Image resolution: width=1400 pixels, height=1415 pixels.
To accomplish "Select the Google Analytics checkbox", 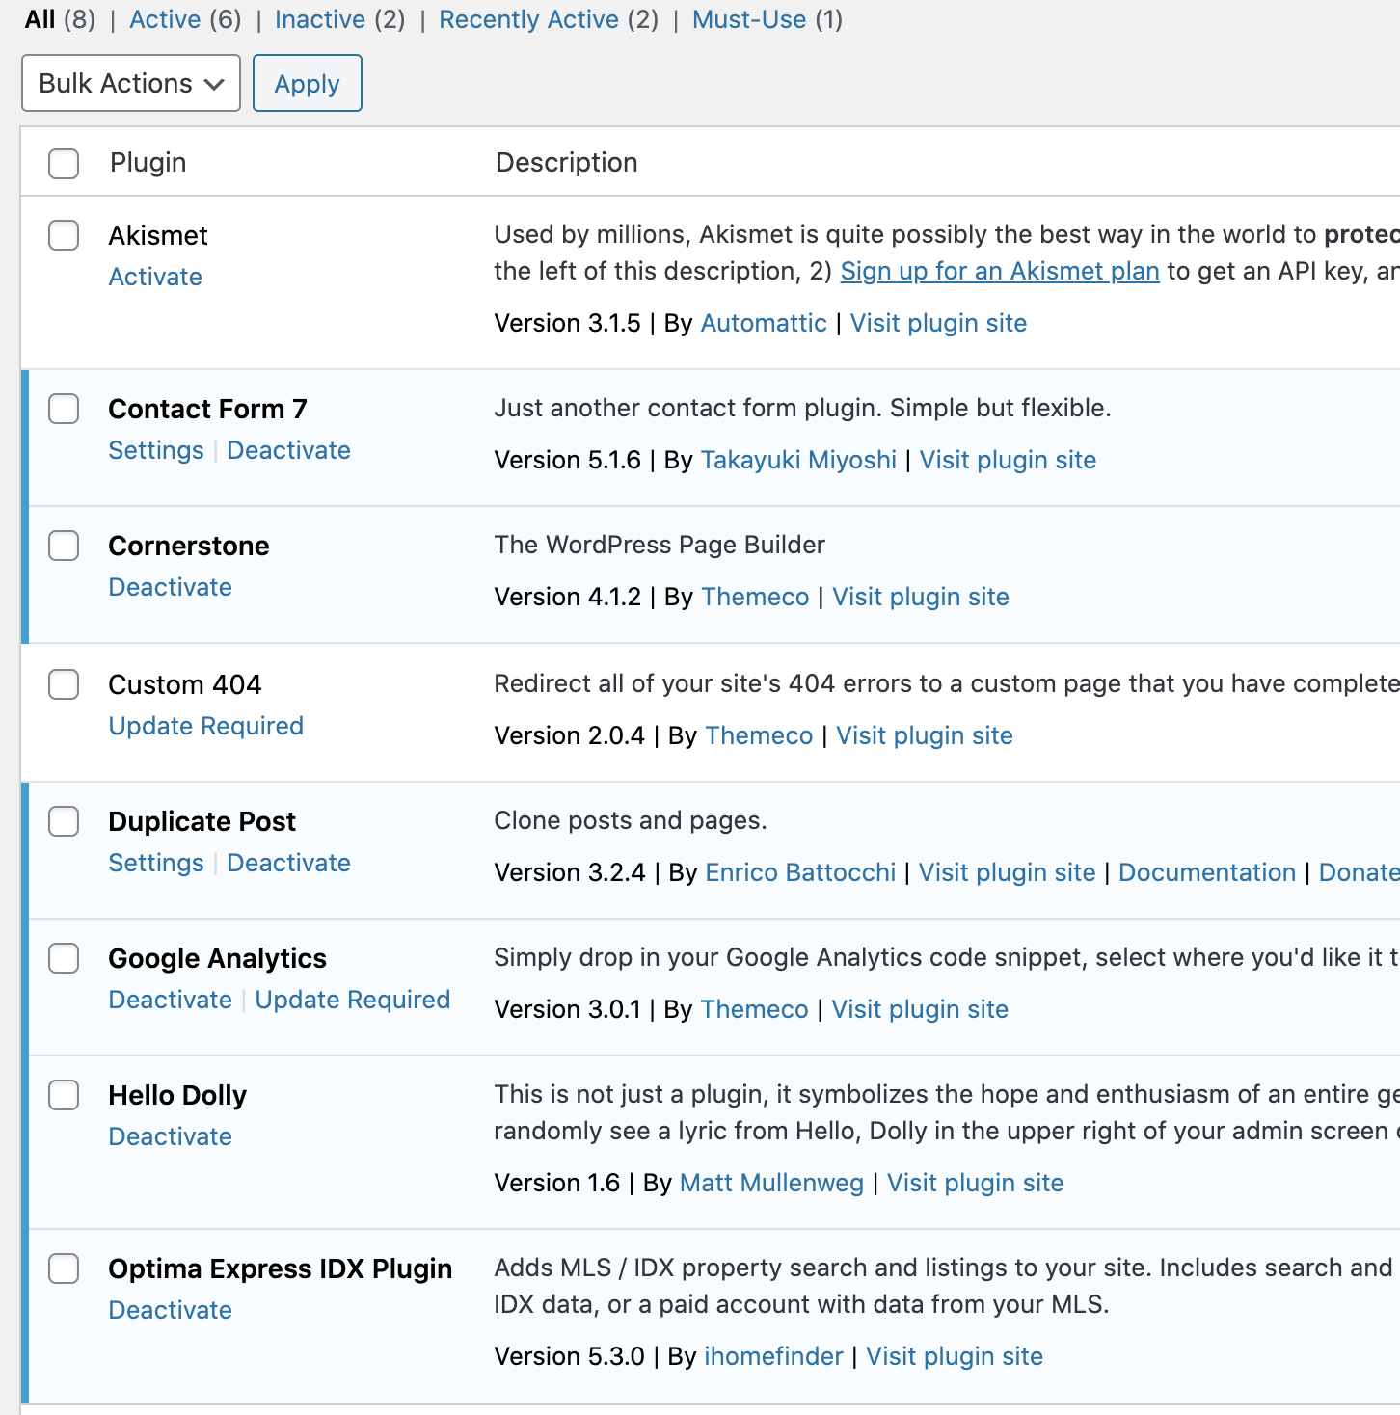I will click(64, 957).
